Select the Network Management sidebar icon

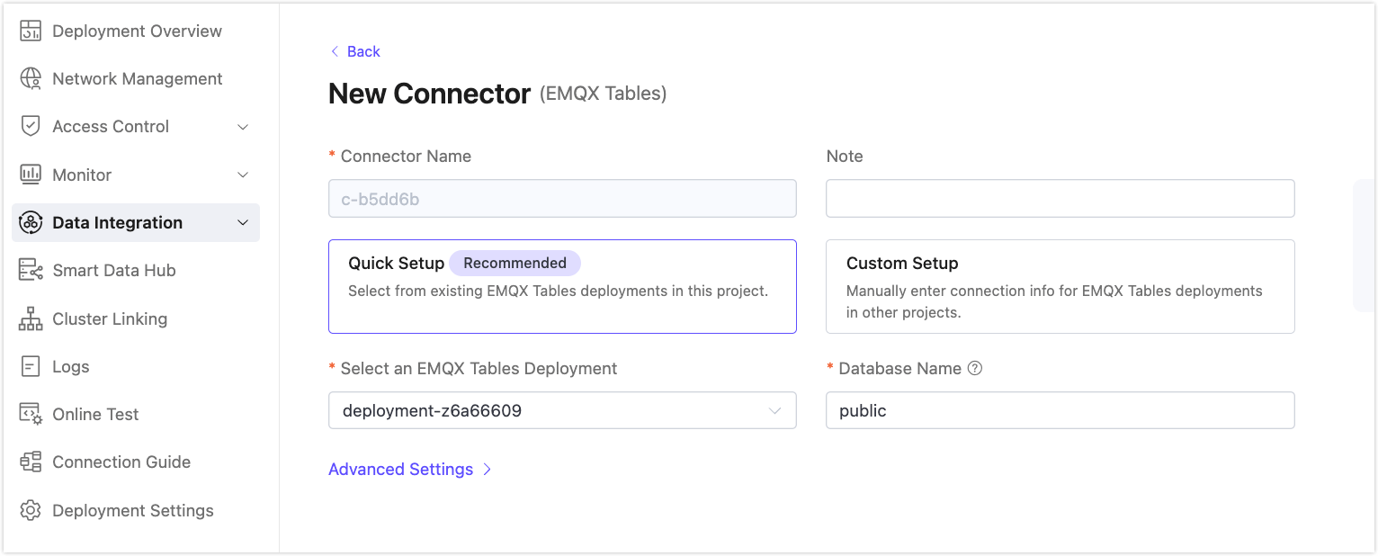tap(30, 78)
